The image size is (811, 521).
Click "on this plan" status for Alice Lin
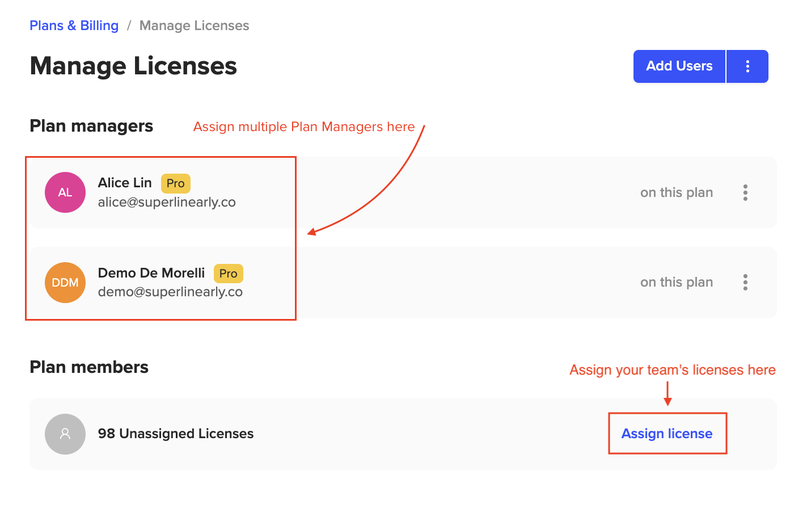click(676, 192)
